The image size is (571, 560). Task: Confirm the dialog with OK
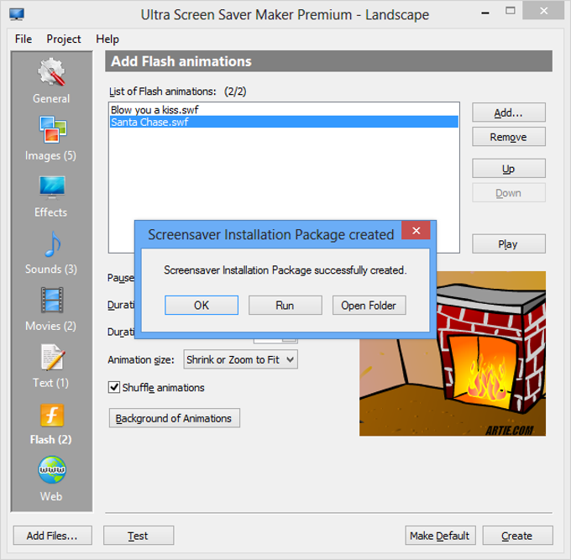[x=202, y=305]
